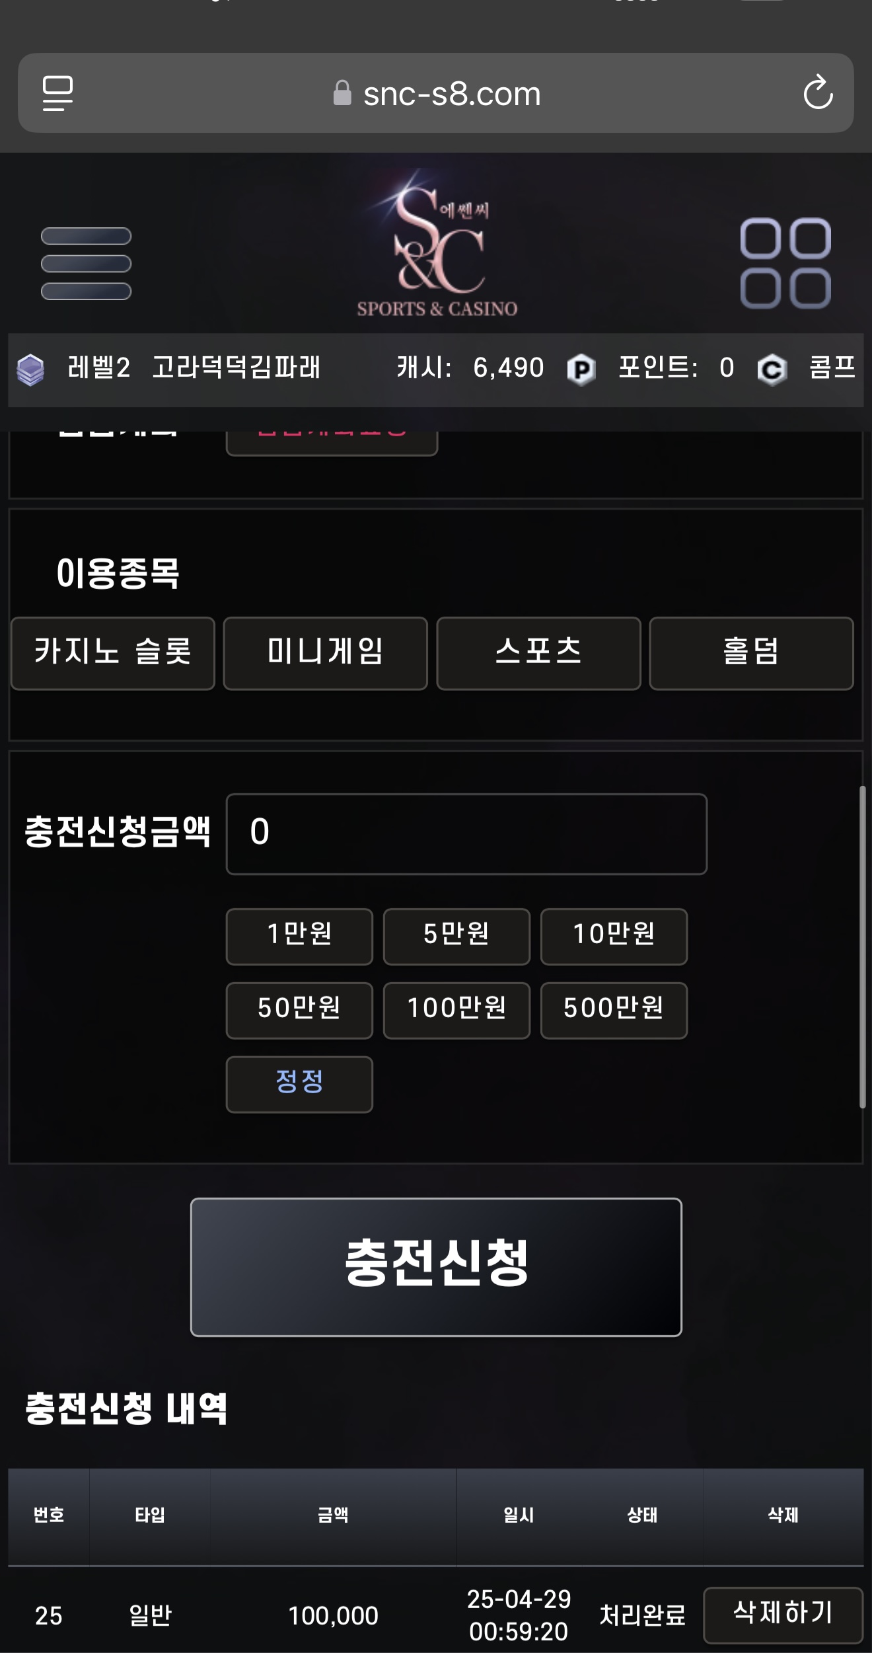Open the hamburger menu icon
This screenshot has width=872, height=1653.
click(x=86, y=263)
